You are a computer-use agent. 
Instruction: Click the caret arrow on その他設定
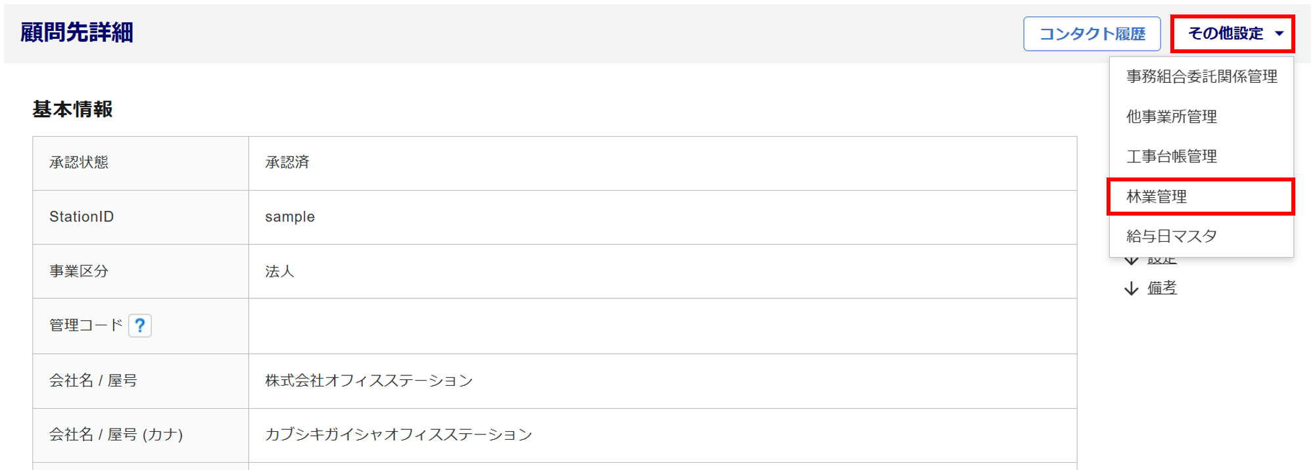pyautogui.click(x=1279, y=34)
